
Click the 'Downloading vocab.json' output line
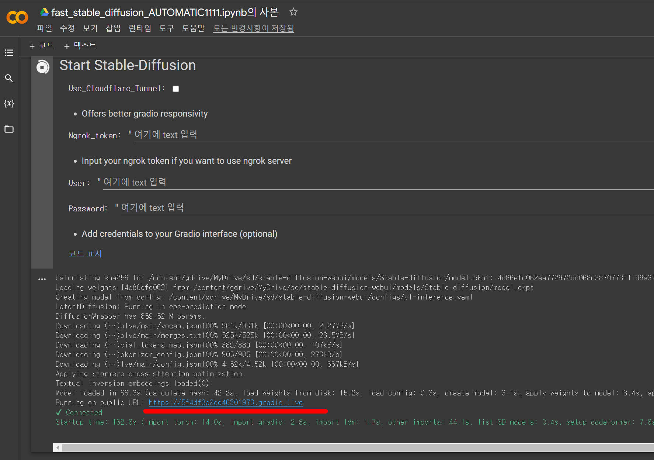click(205, 326)
